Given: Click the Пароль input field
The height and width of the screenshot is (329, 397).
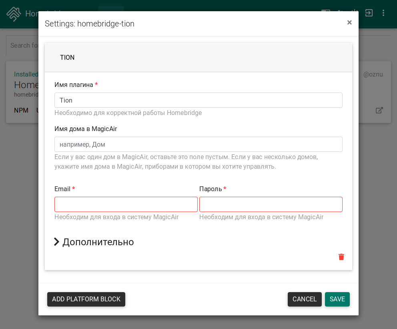Looking at the screenshot, I should click(271, 204).
